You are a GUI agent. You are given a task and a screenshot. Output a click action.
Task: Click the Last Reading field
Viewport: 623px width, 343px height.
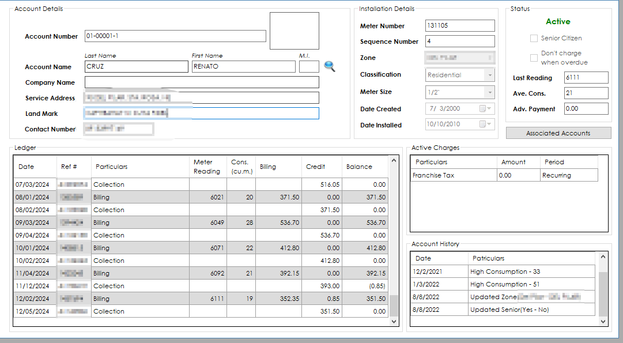pos(586,78)
